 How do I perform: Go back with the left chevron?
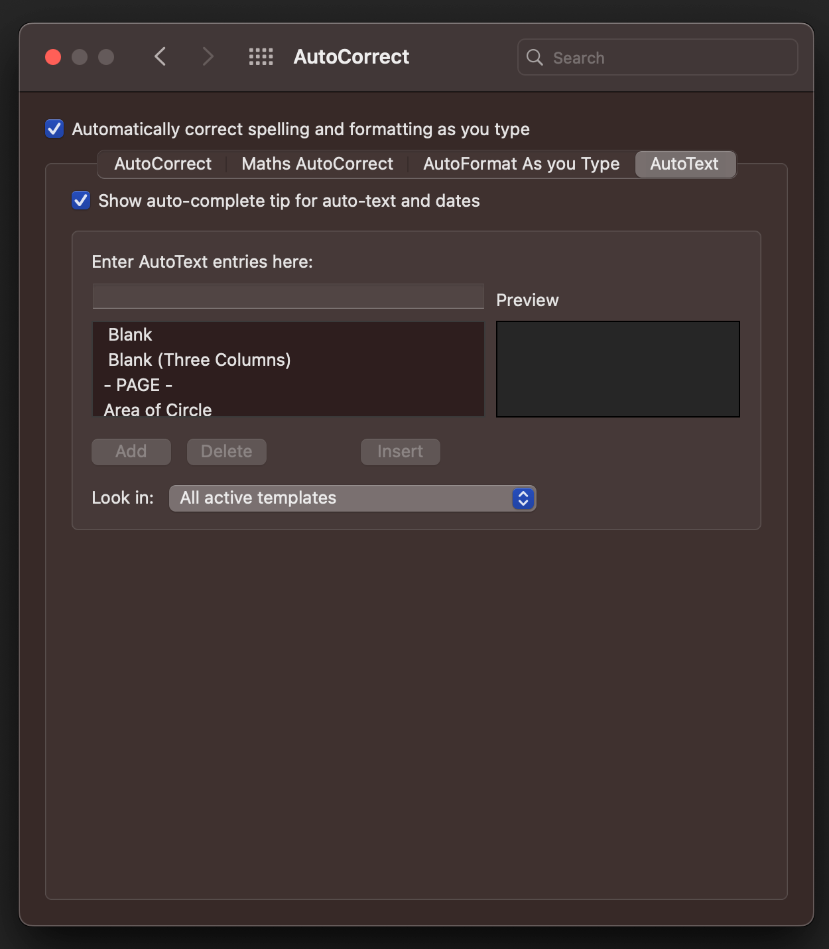point(160,57)
